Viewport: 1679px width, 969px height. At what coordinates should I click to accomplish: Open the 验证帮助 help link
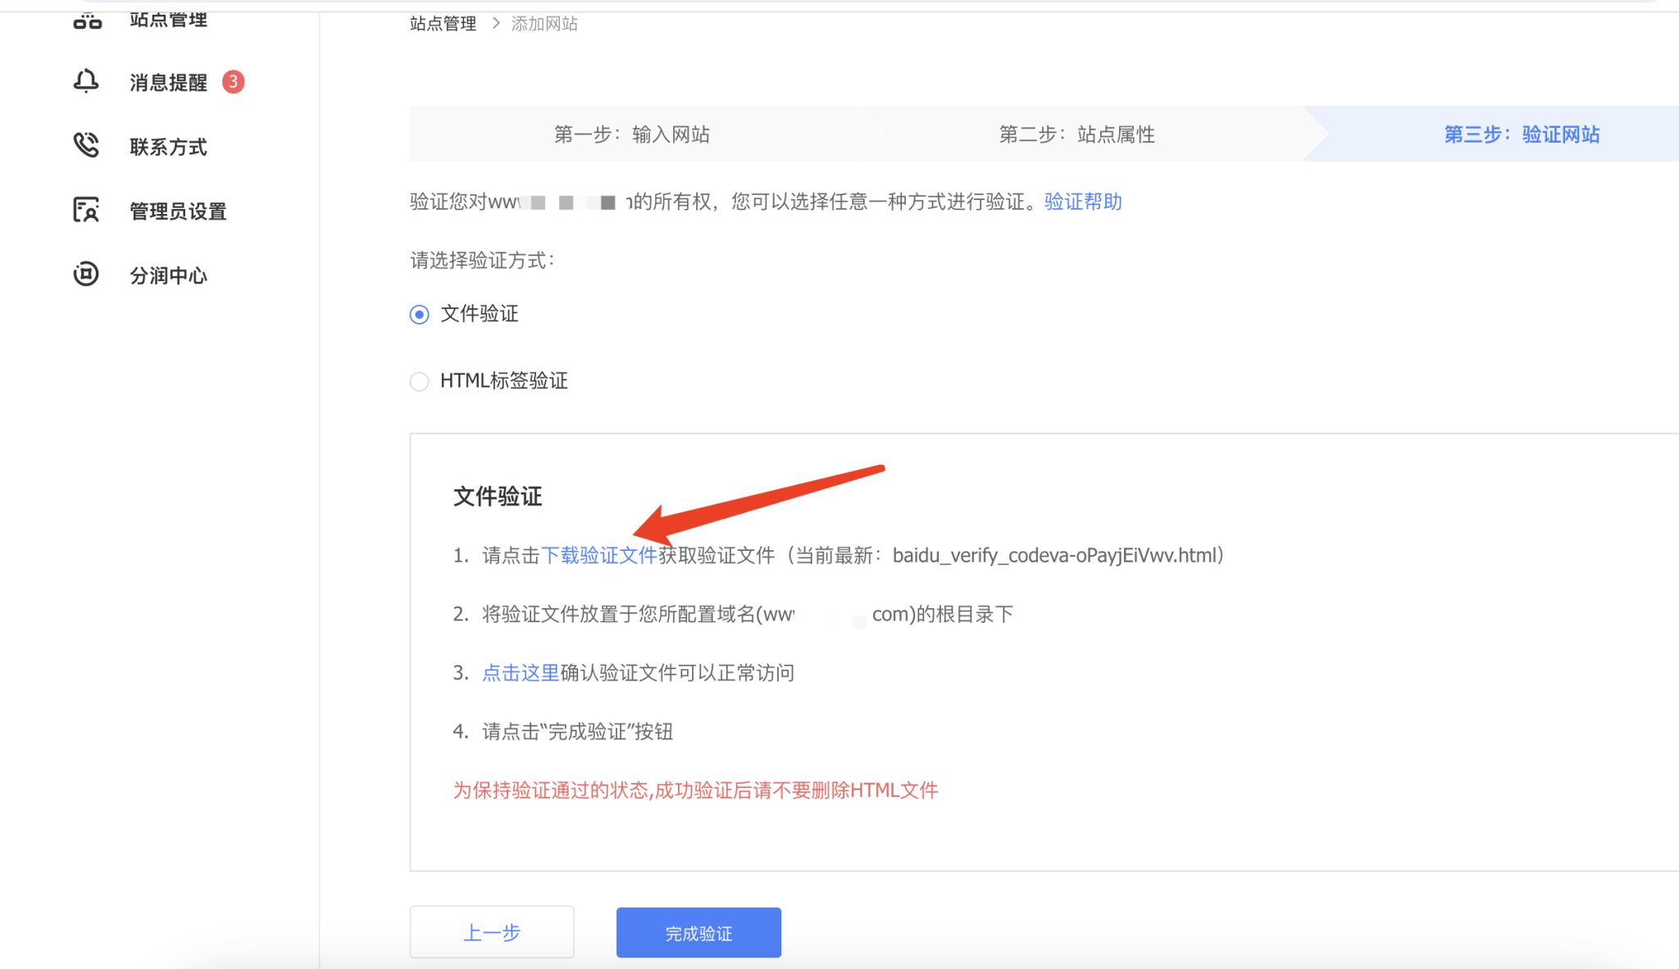point(1082,202)
